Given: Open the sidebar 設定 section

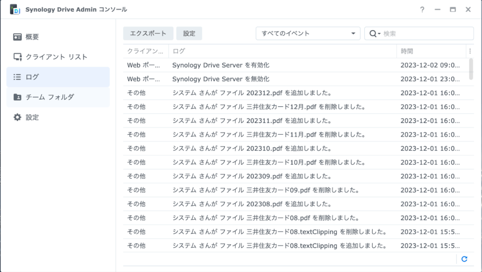Looking at the screenshot, I should pos(58,117).
